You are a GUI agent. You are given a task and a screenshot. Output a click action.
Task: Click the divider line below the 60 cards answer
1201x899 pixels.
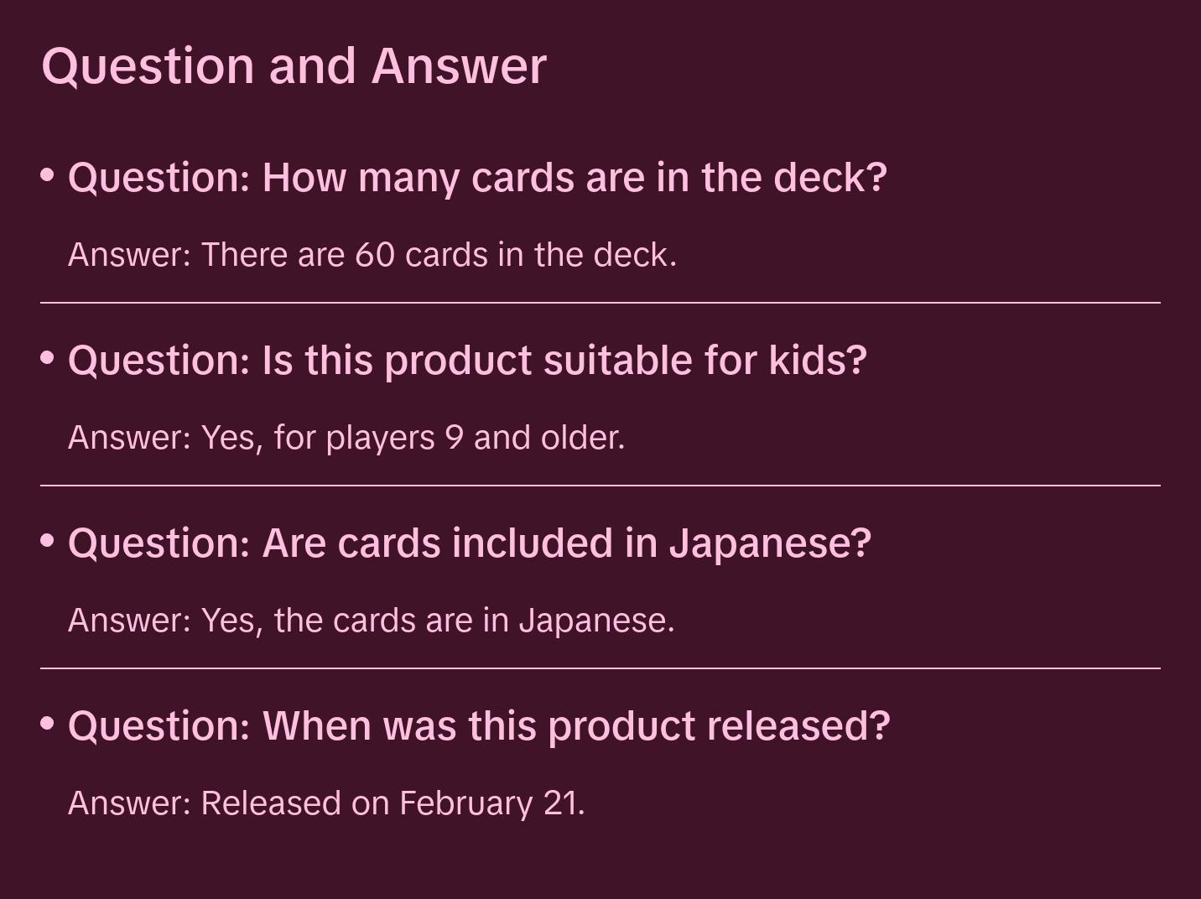[600, 303]
